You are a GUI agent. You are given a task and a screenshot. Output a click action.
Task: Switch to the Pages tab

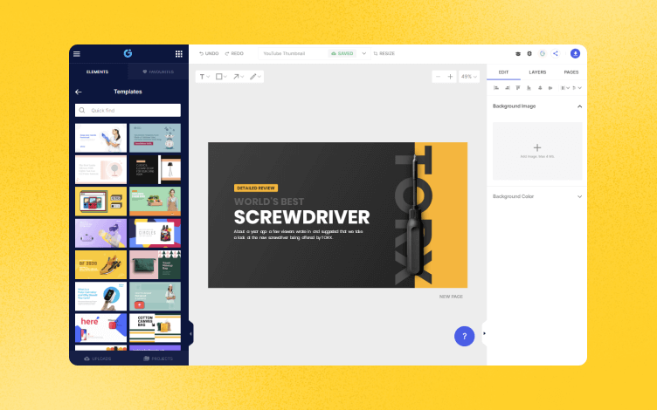[571, 72]
